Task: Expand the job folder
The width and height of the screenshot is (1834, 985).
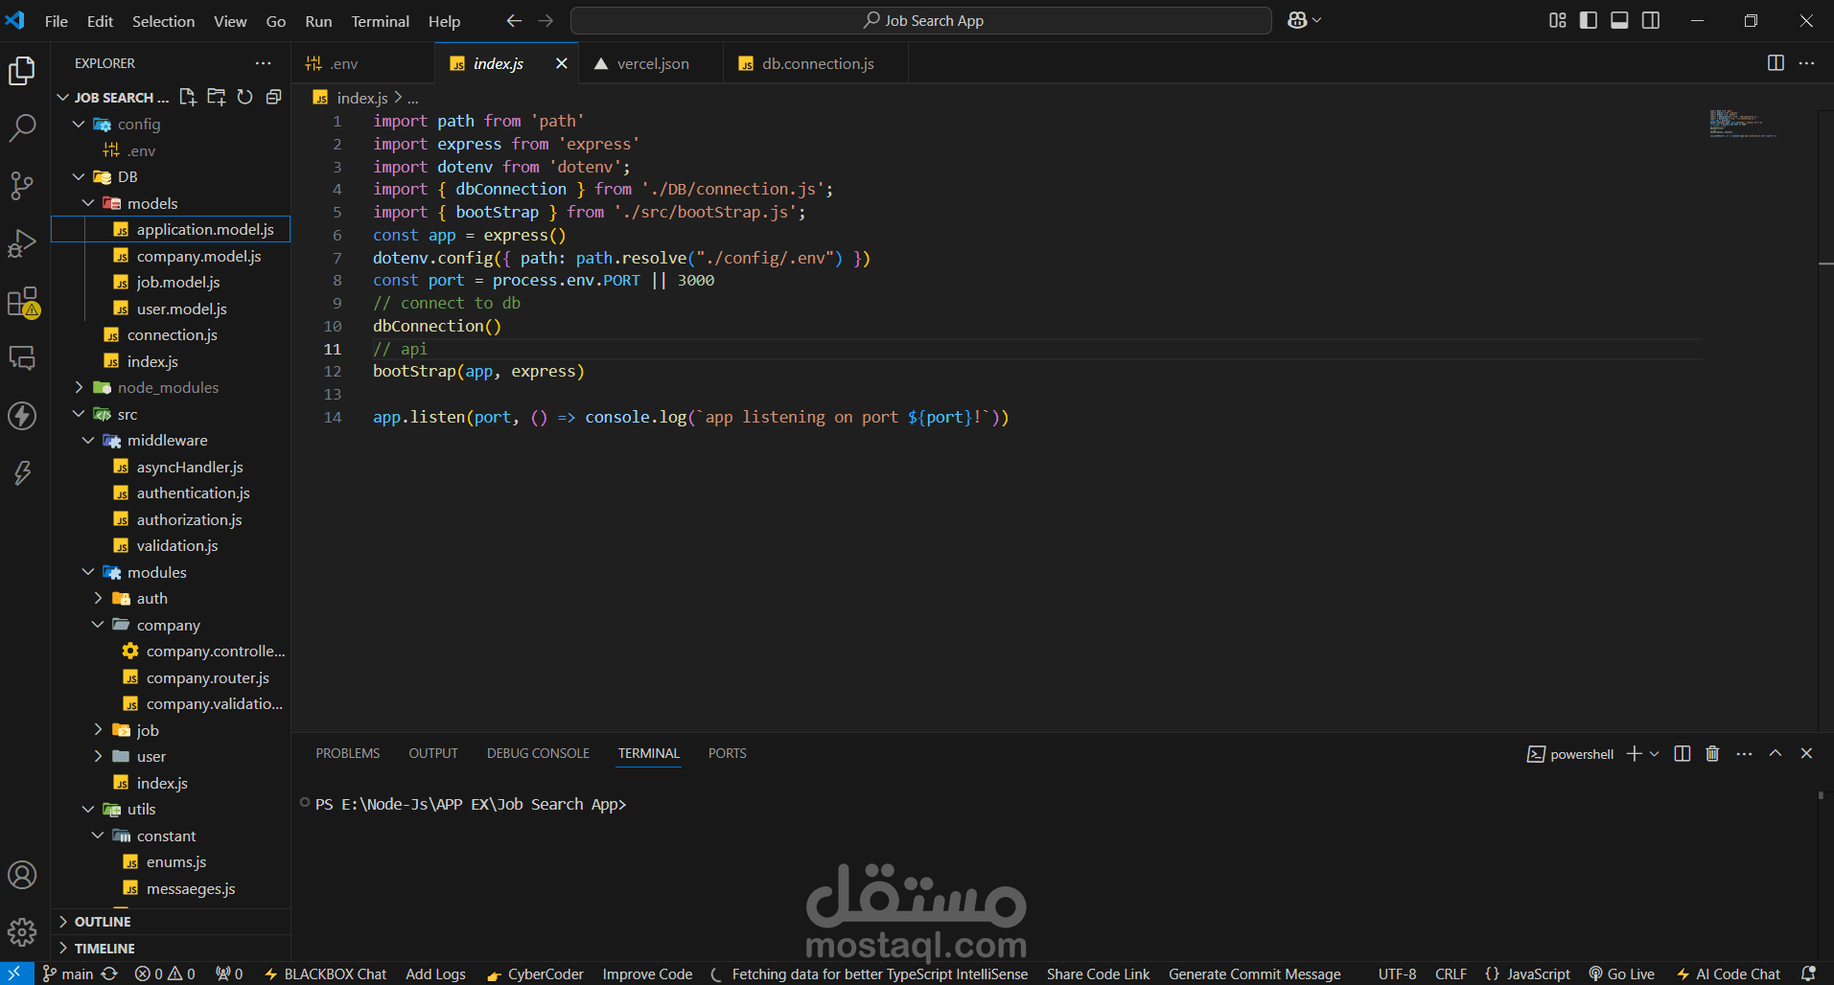Action: pyautogui.click(x=98, y=730)
